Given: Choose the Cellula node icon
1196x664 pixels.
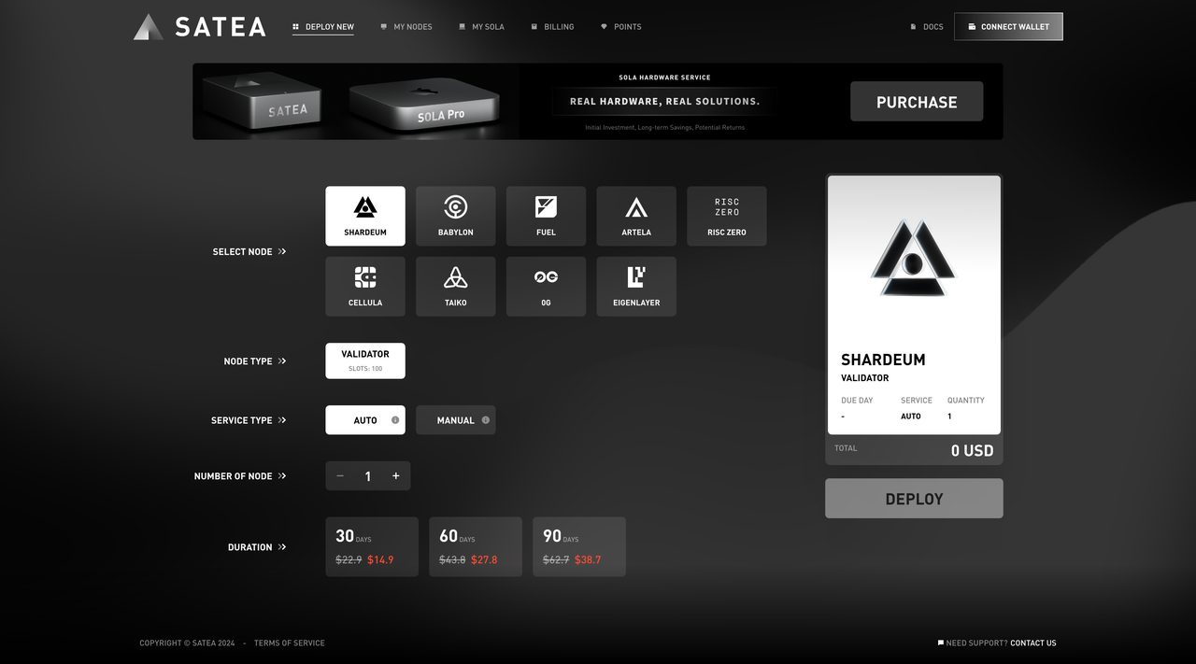Looking at the screenshot, I should 365,277.
